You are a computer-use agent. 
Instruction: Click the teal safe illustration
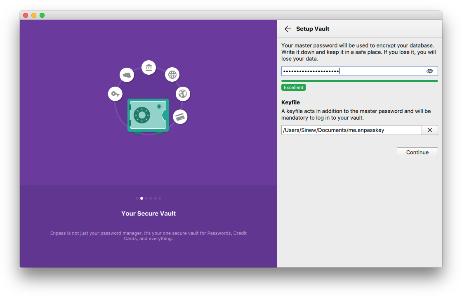click(x=148, y=116)
